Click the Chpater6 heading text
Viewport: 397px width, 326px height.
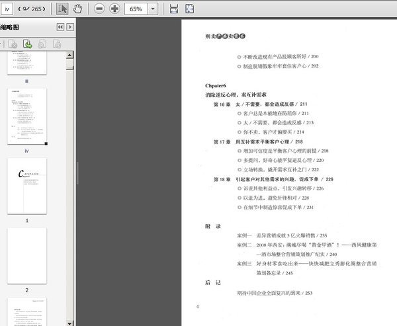coord(216,85)
